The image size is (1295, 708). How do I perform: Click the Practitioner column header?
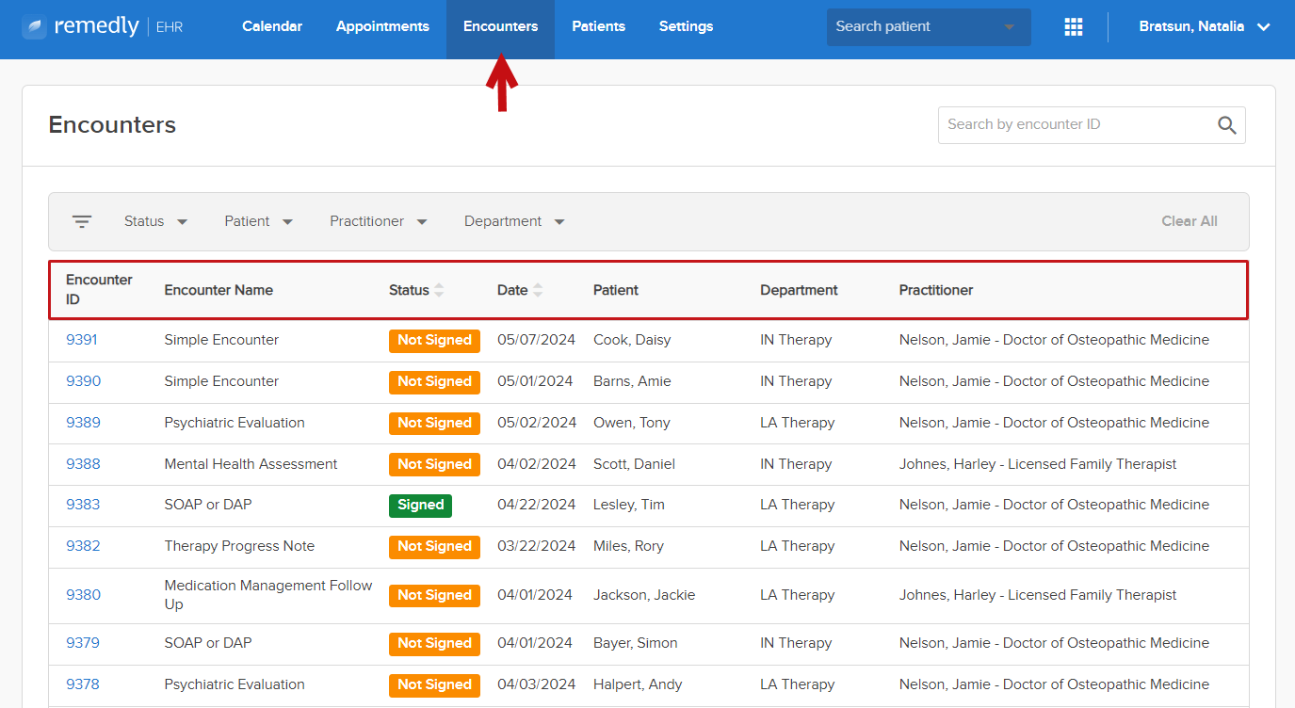936,290
